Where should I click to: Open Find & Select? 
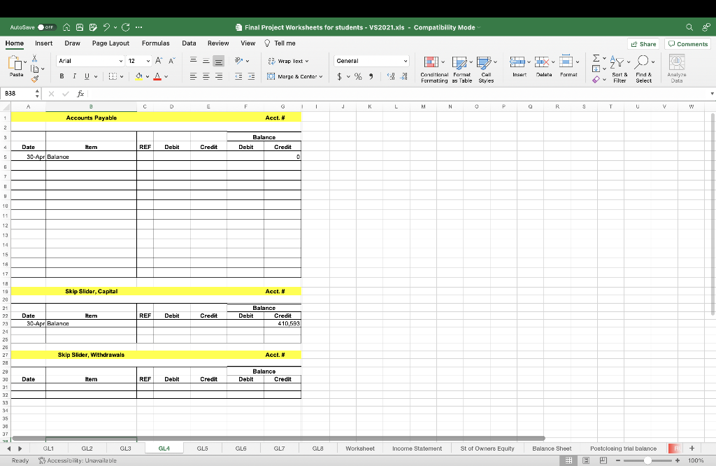[x=644, y=69]
